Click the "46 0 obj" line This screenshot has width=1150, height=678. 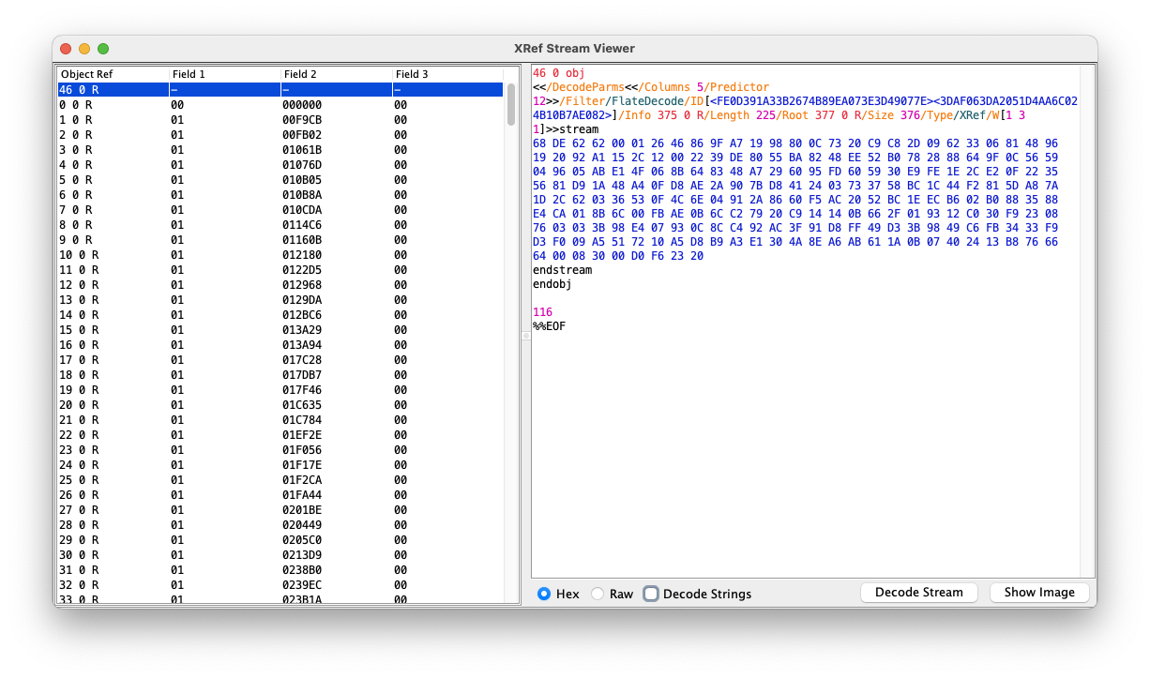pos(558,73)
